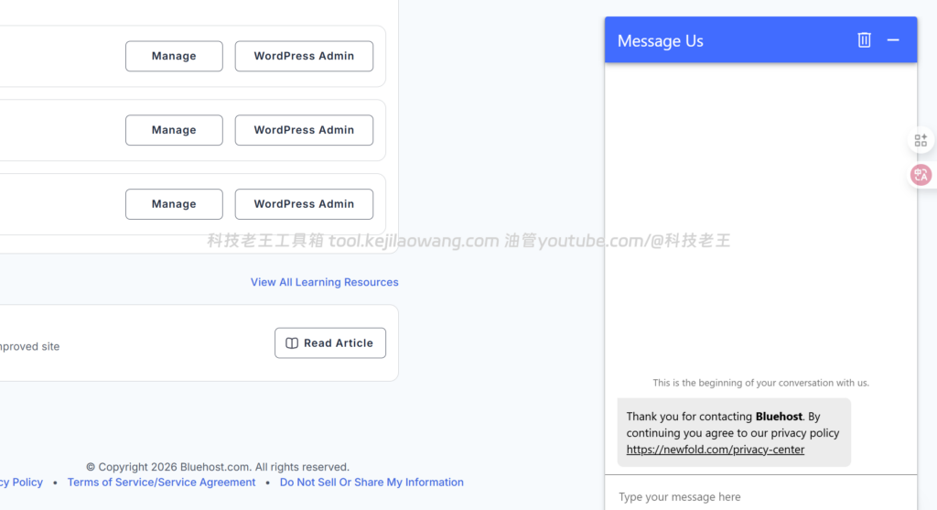Click the pink translate extension icon
This screenshot has height=510, width=937.
click(921, 175)
